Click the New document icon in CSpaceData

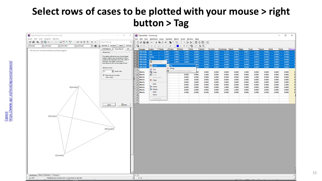(138, 42)
